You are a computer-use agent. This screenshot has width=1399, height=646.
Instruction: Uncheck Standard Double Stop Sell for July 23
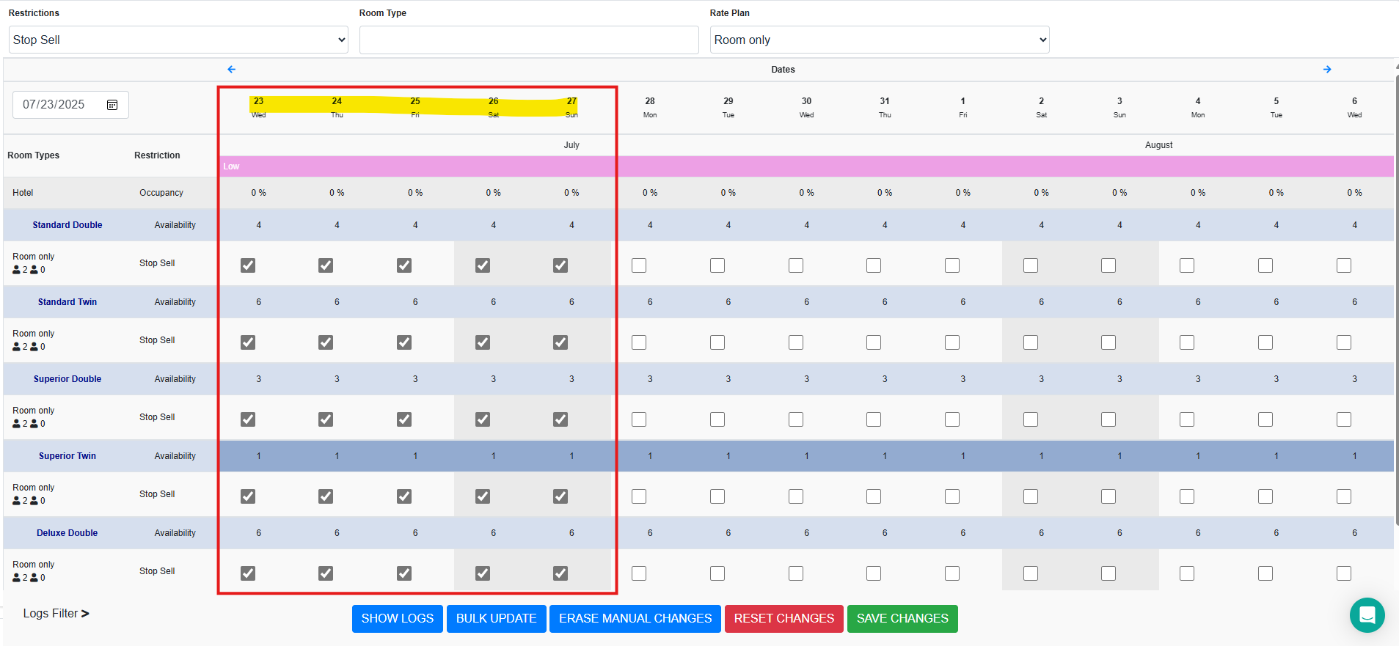pyautogui.click(x=248, y=265)
